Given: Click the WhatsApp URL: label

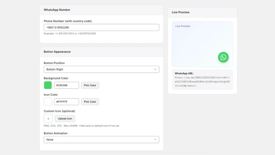Looking at the screenshot, I should tap(184, 73).
